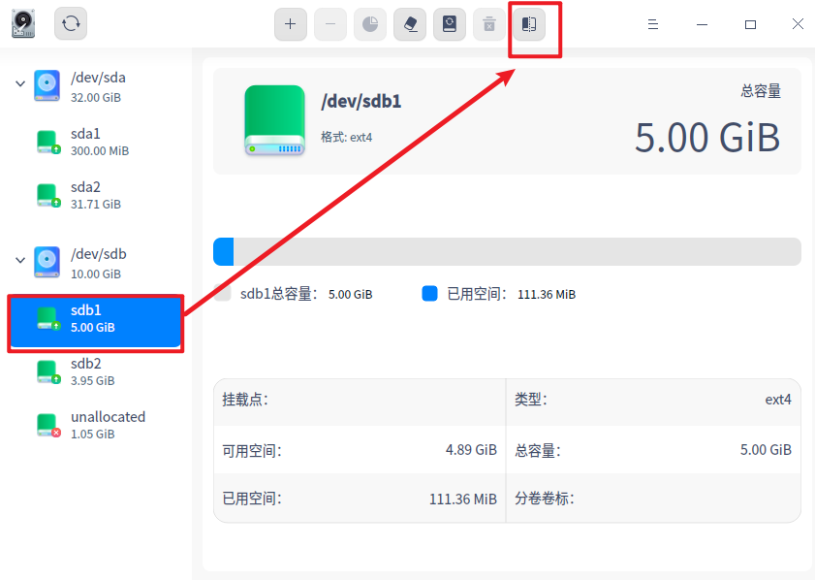Click the resize partition toolbar icon

coord(529,24)
